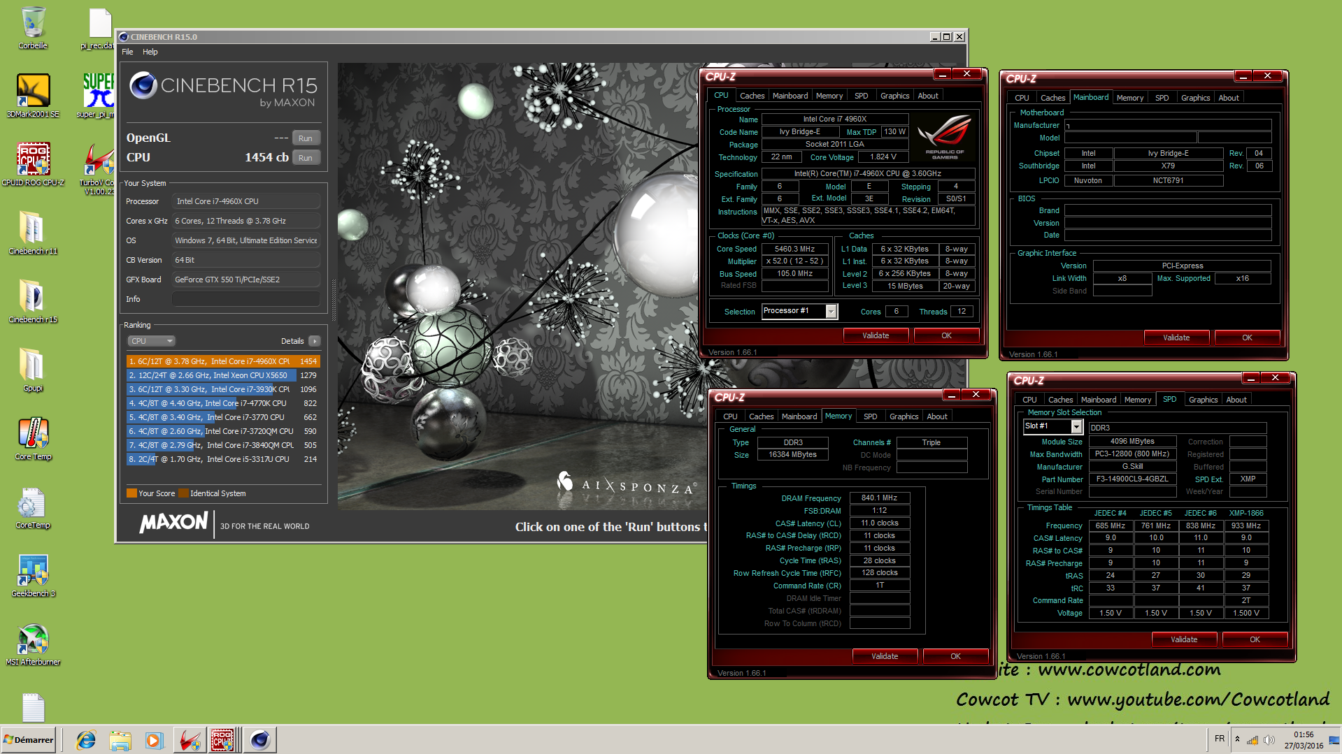Open the Gpupi folder on desktop

33,370
